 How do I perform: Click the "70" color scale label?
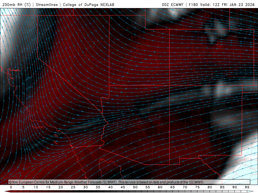click(x=185, y=187)
